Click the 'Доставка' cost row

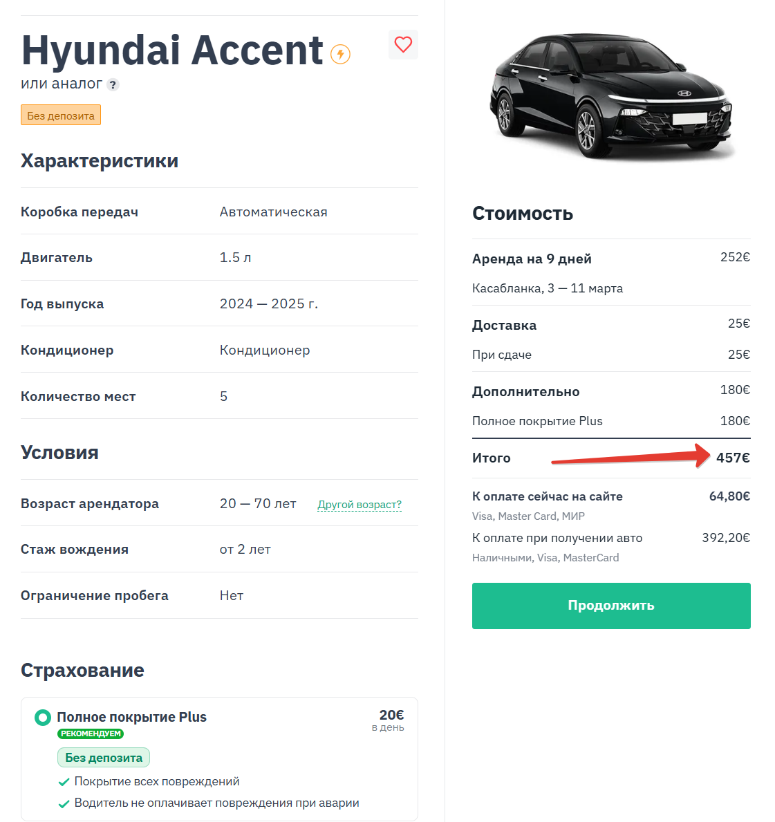[x=505, y=326]
